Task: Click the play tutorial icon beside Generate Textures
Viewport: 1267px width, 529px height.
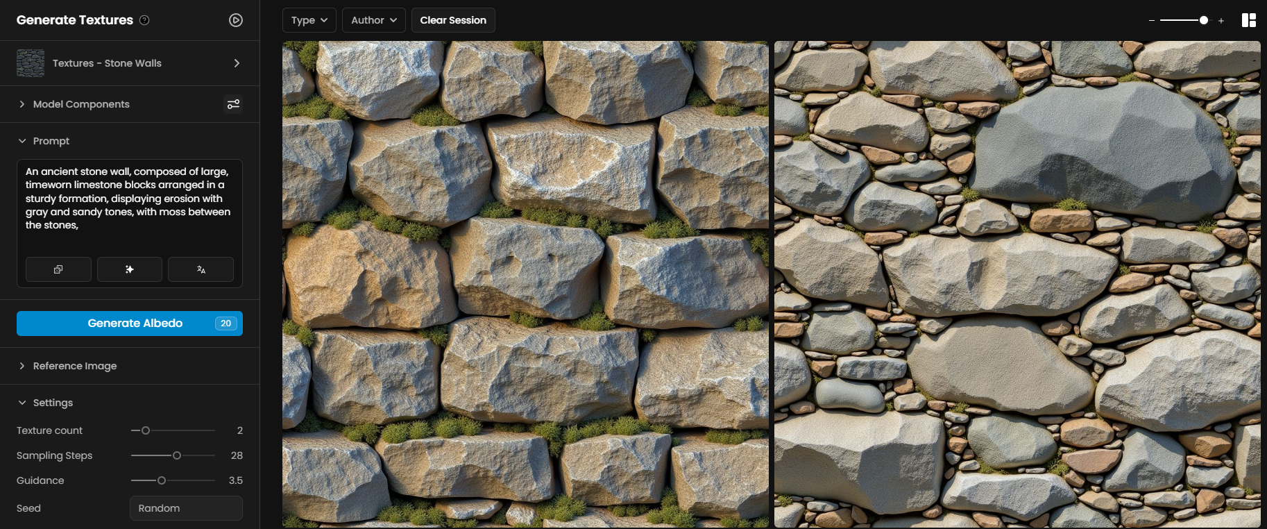Action: [x=236, y=20]
